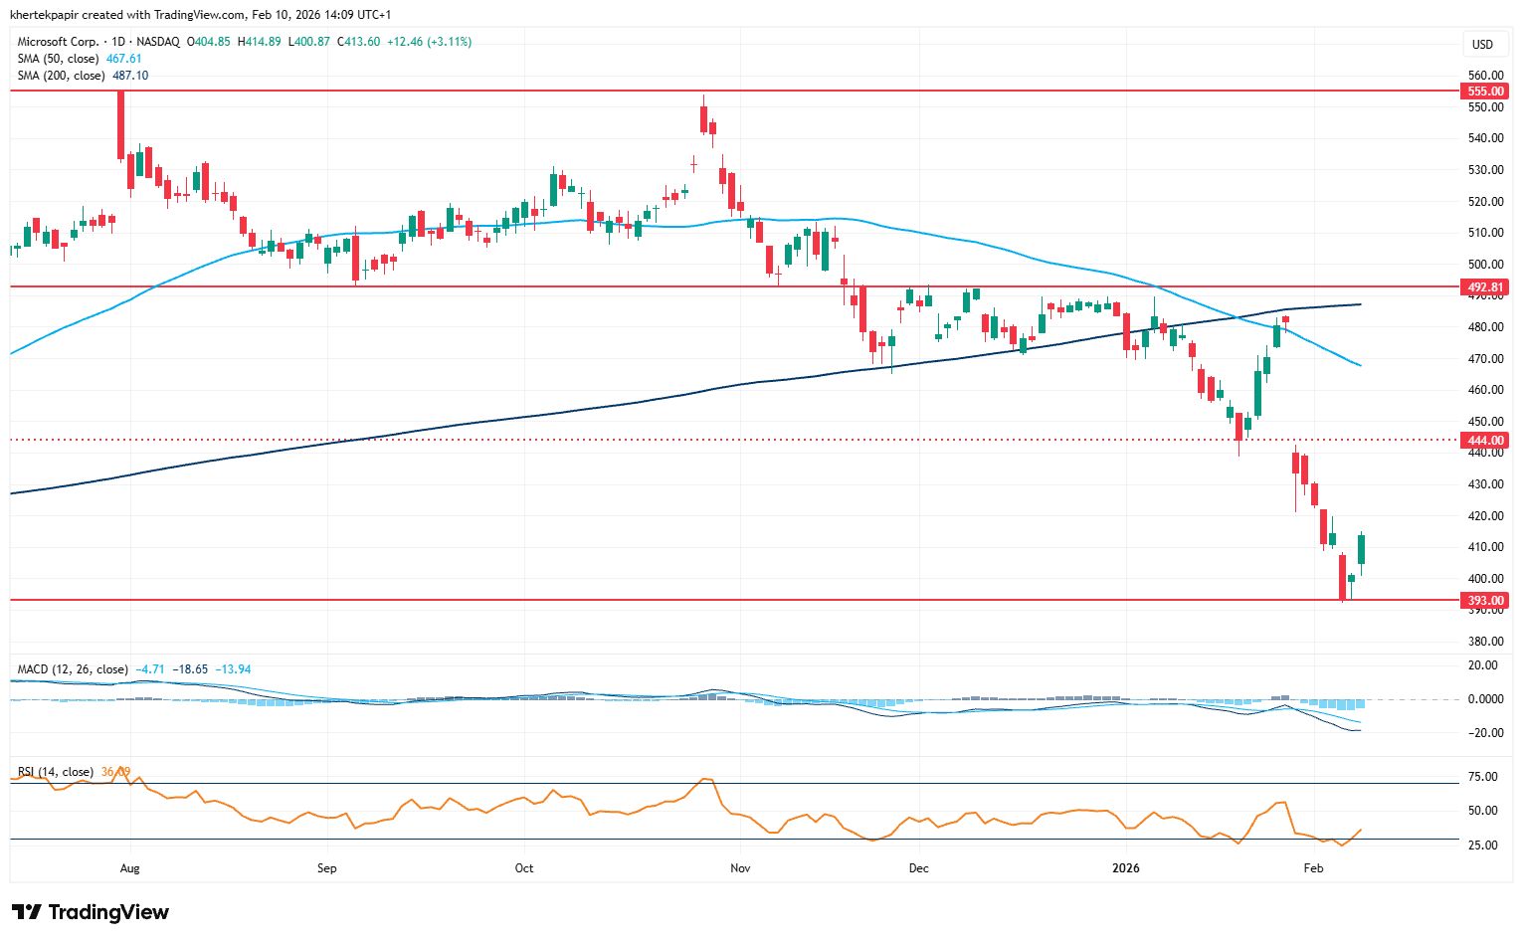Open the USD currency selector
Screen dimensions: 1523x942
click(x=1482, y=44)
